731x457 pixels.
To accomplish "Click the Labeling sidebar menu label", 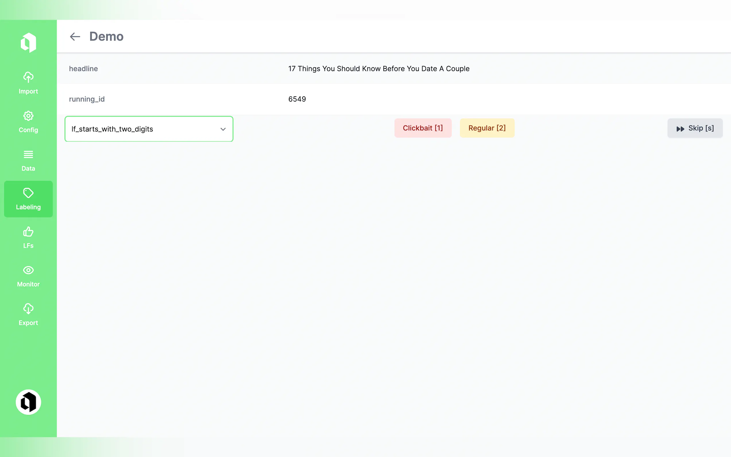I will (28, 207).
